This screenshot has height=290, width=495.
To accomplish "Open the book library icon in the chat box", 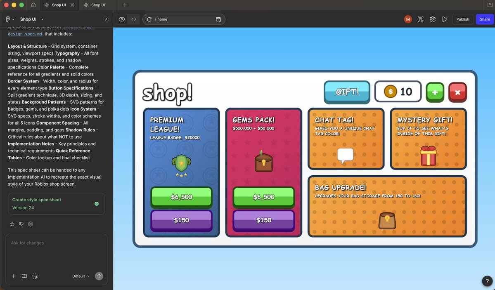I will [24, 276].
